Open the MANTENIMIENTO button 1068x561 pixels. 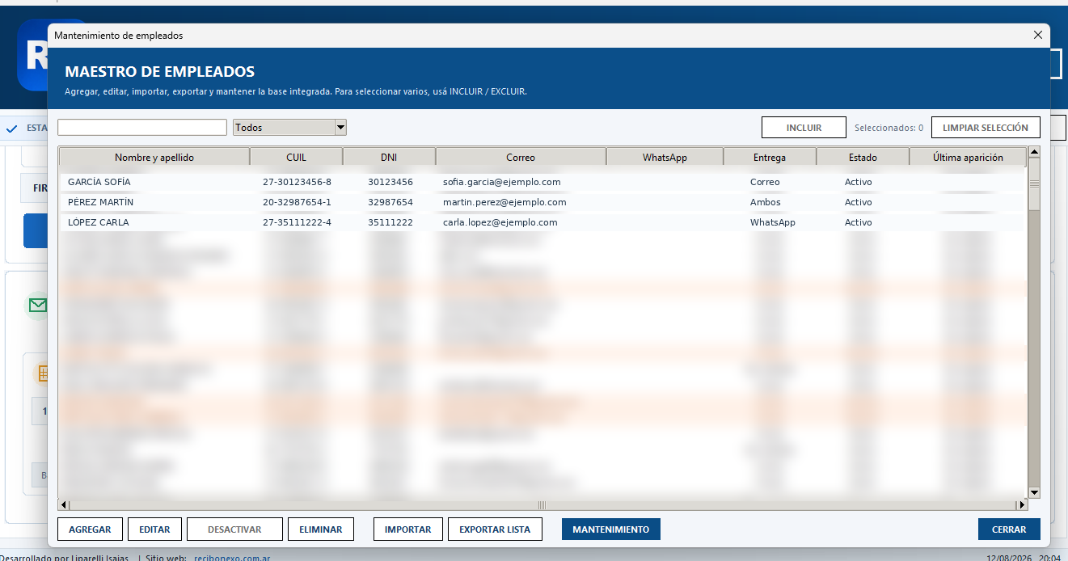click(x=610, y=529)
